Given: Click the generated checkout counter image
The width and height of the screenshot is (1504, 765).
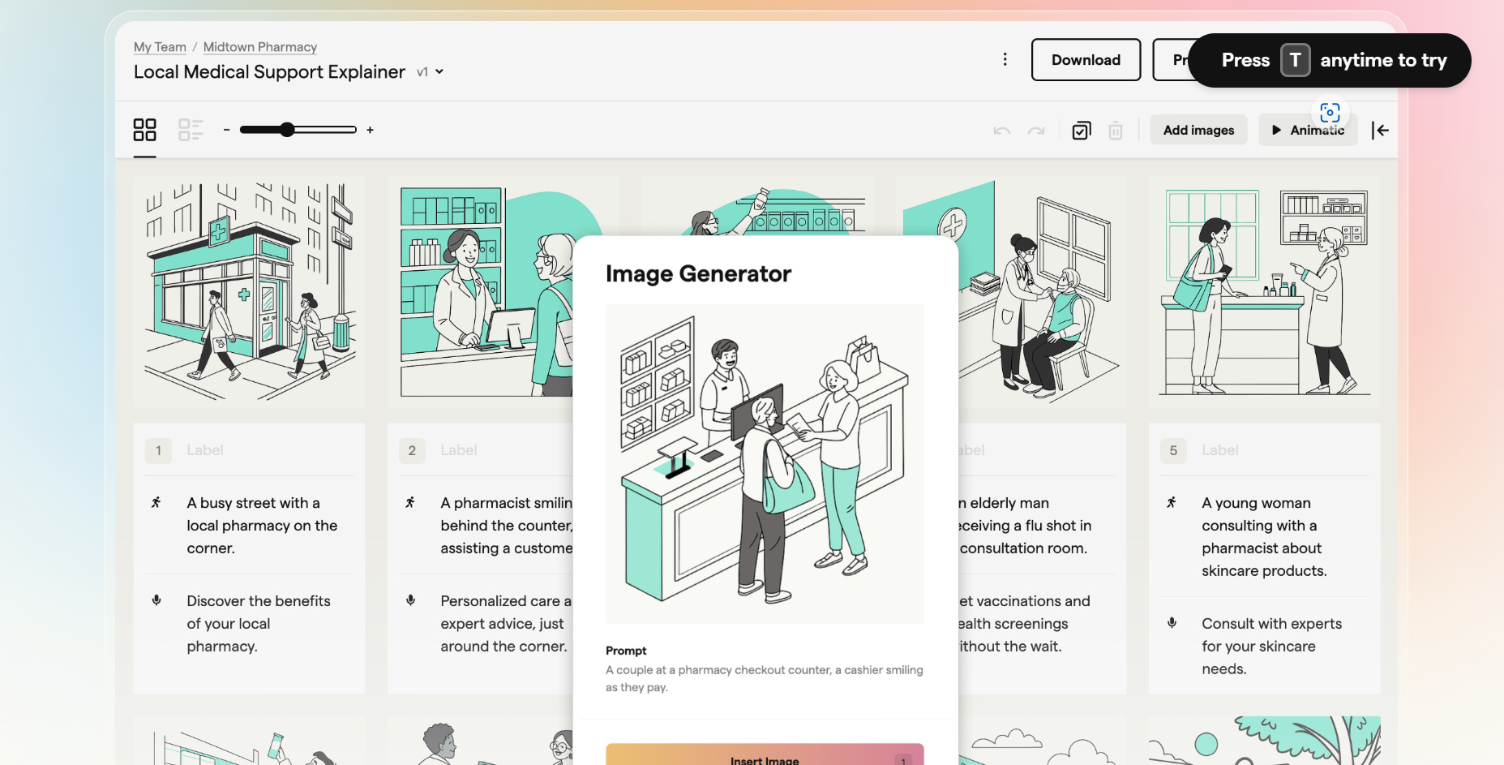Looking at the screenshot, I should coord(765,463).
